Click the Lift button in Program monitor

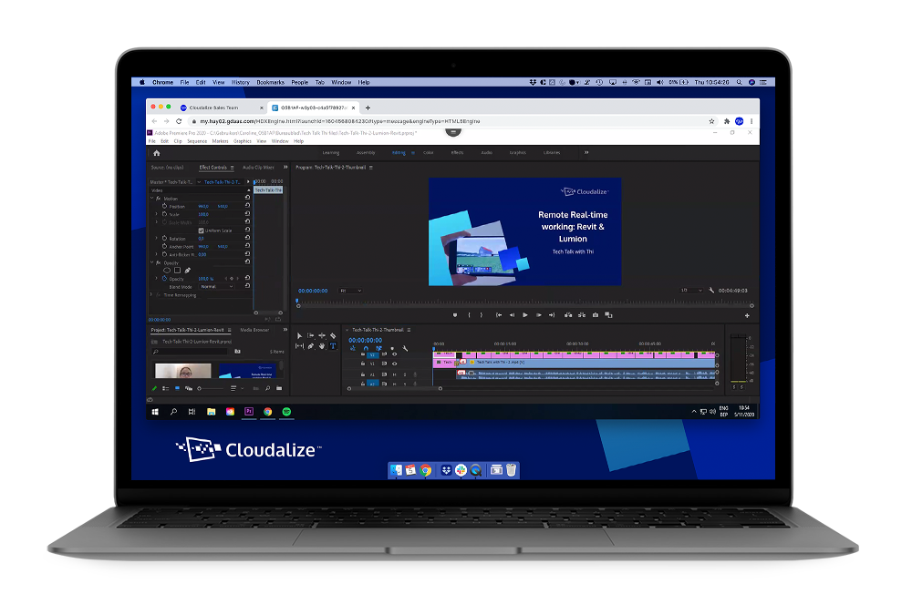(x=568, y=315)
